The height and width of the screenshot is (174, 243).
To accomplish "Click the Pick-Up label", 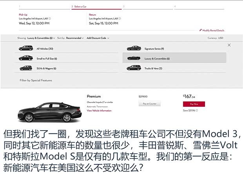I will pos(23,15).
